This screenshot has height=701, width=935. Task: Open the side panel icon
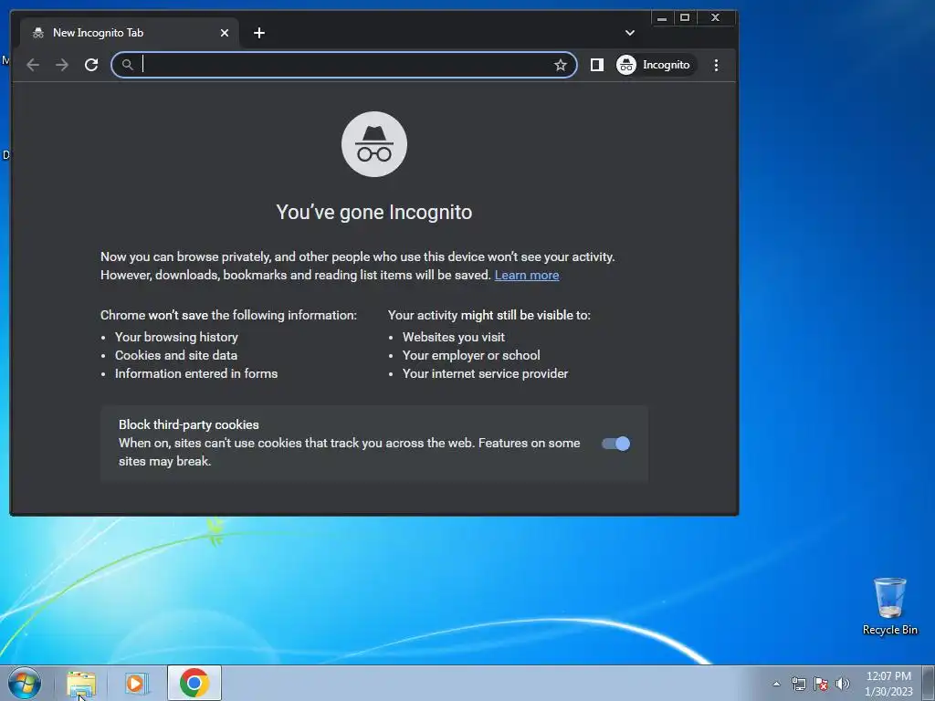597,65
